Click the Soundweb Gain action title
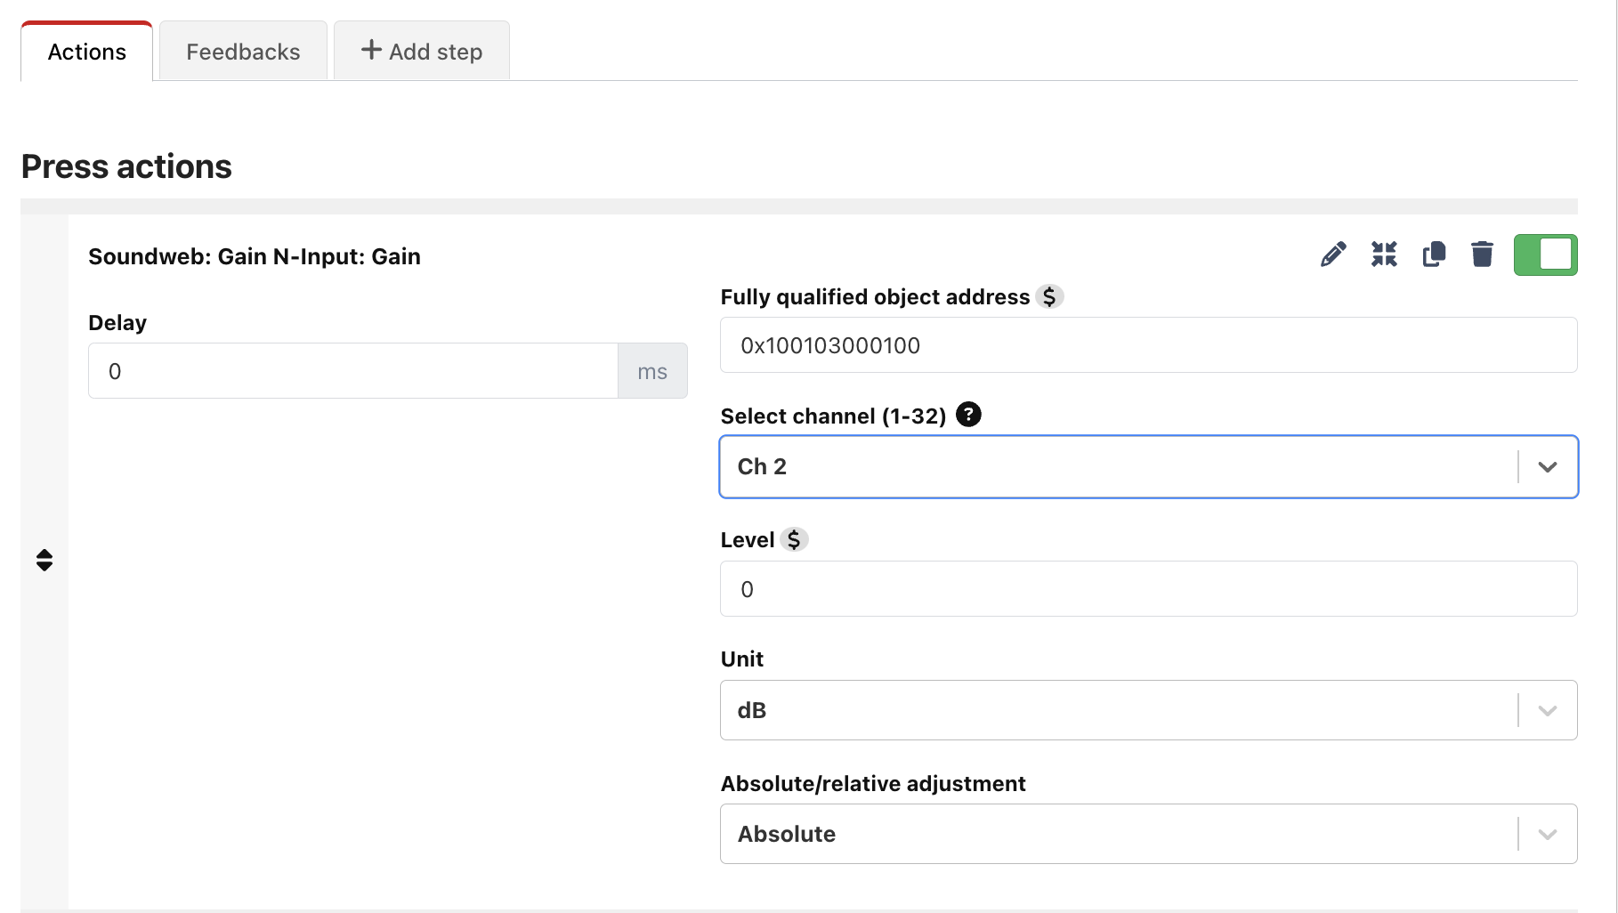Viewport: 1618px width, 913px height. (x=255, y=256)
